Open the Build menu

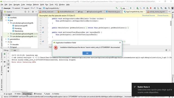42,5
